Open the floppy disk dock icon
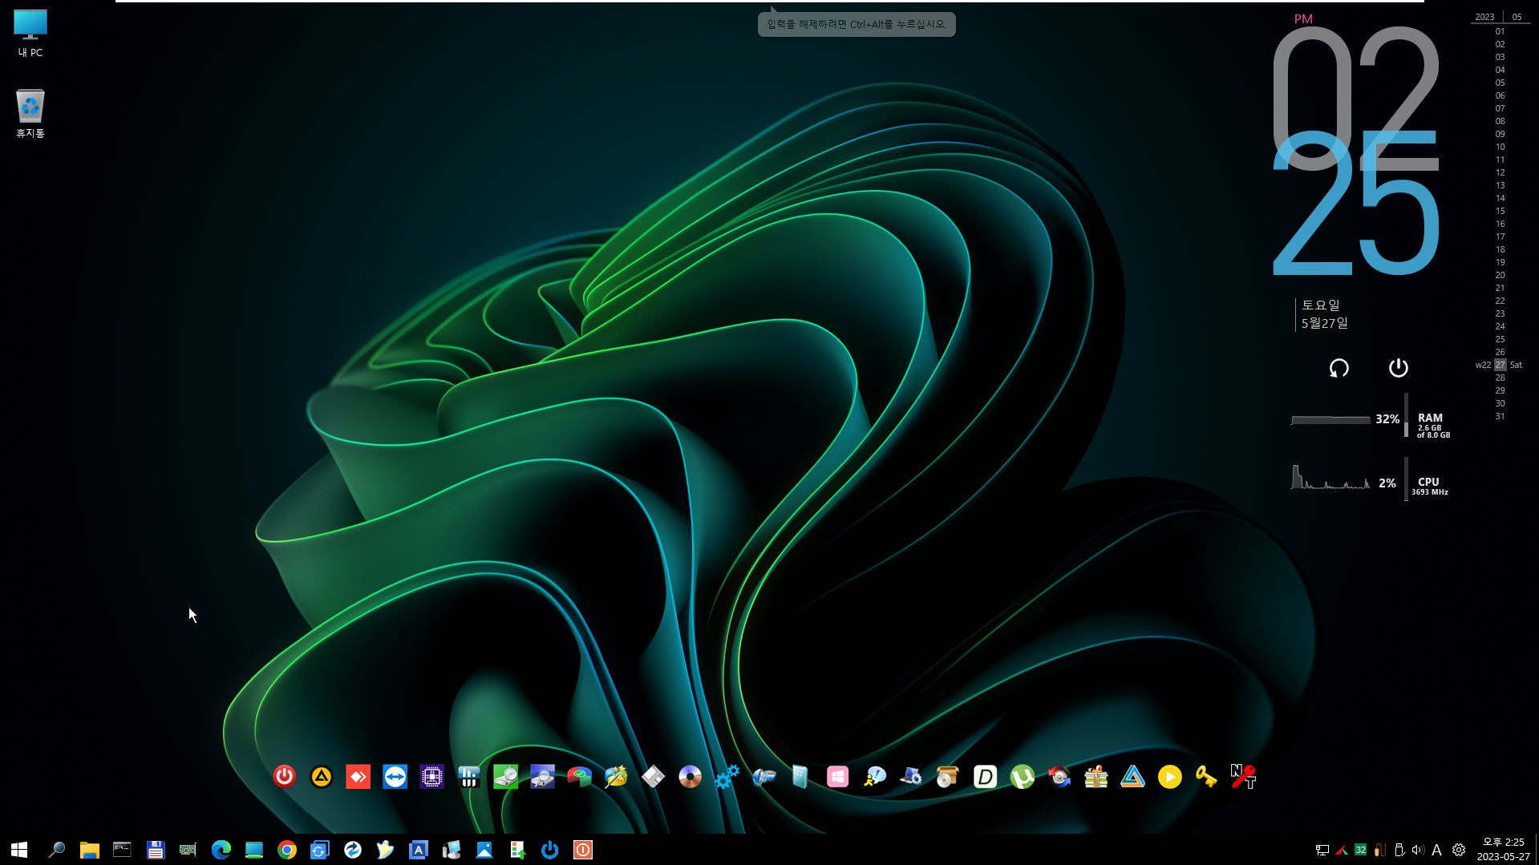The image size is (1539, 865). pos(653,776)
